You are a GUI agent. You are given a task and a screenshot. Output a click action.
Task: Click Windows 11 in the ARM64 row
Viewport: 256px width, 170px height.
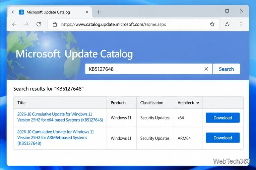[121, 138]
